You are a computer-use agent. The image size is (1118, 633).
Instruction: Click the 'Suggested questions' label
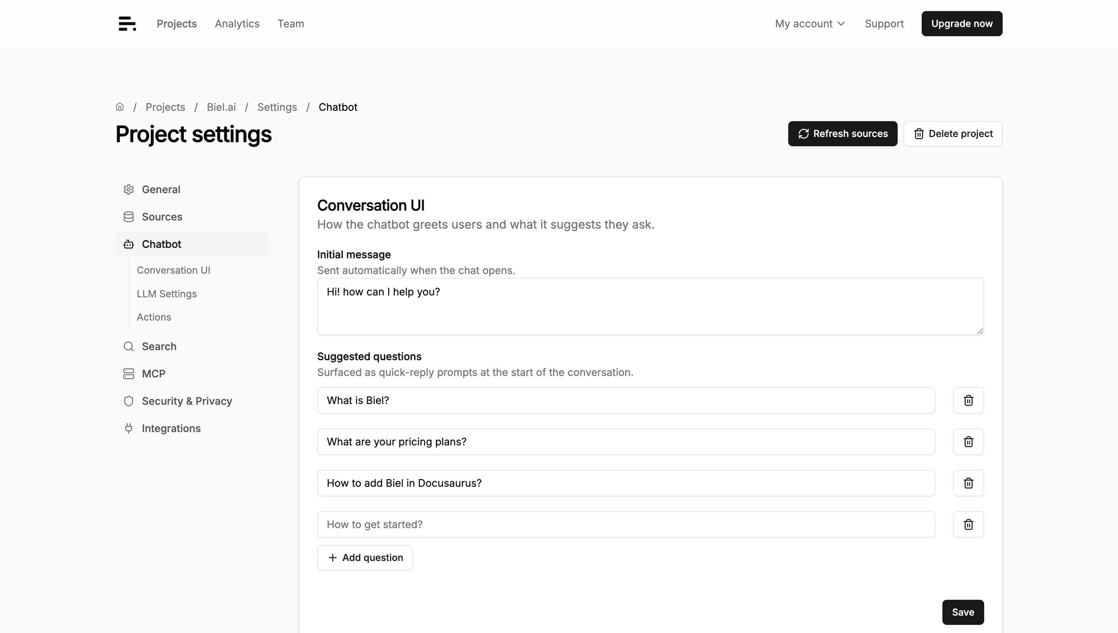coord(369,356)
